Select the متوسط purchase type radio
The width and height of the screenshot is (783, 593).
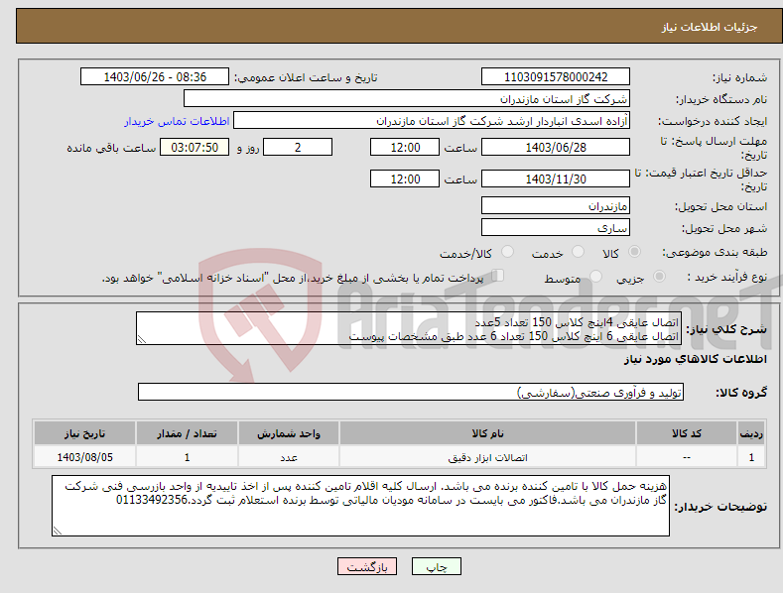pos(595,276)
